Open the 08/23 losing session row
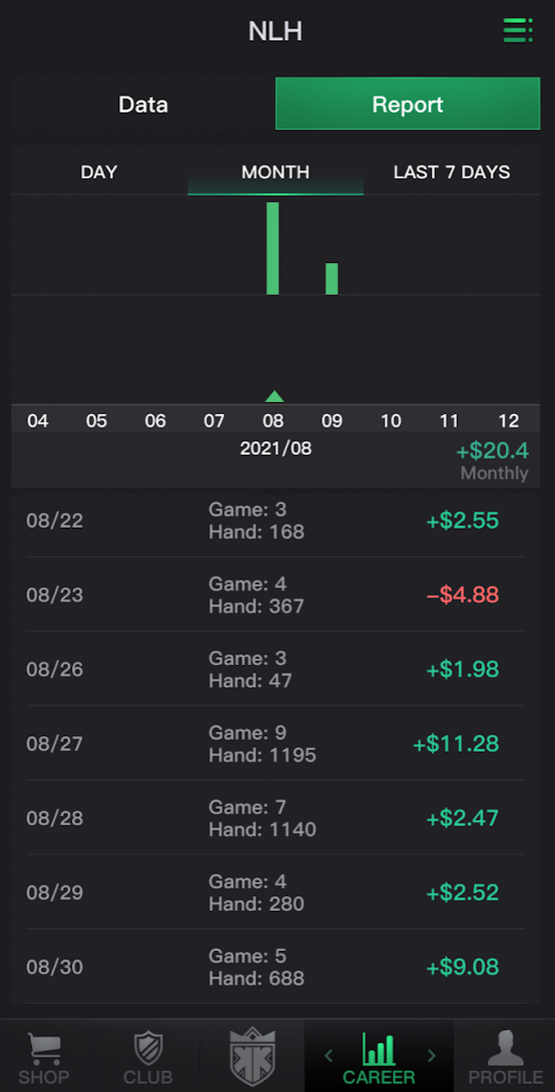Viewport: 555px width, 1092px height. [x=276, y=594]
